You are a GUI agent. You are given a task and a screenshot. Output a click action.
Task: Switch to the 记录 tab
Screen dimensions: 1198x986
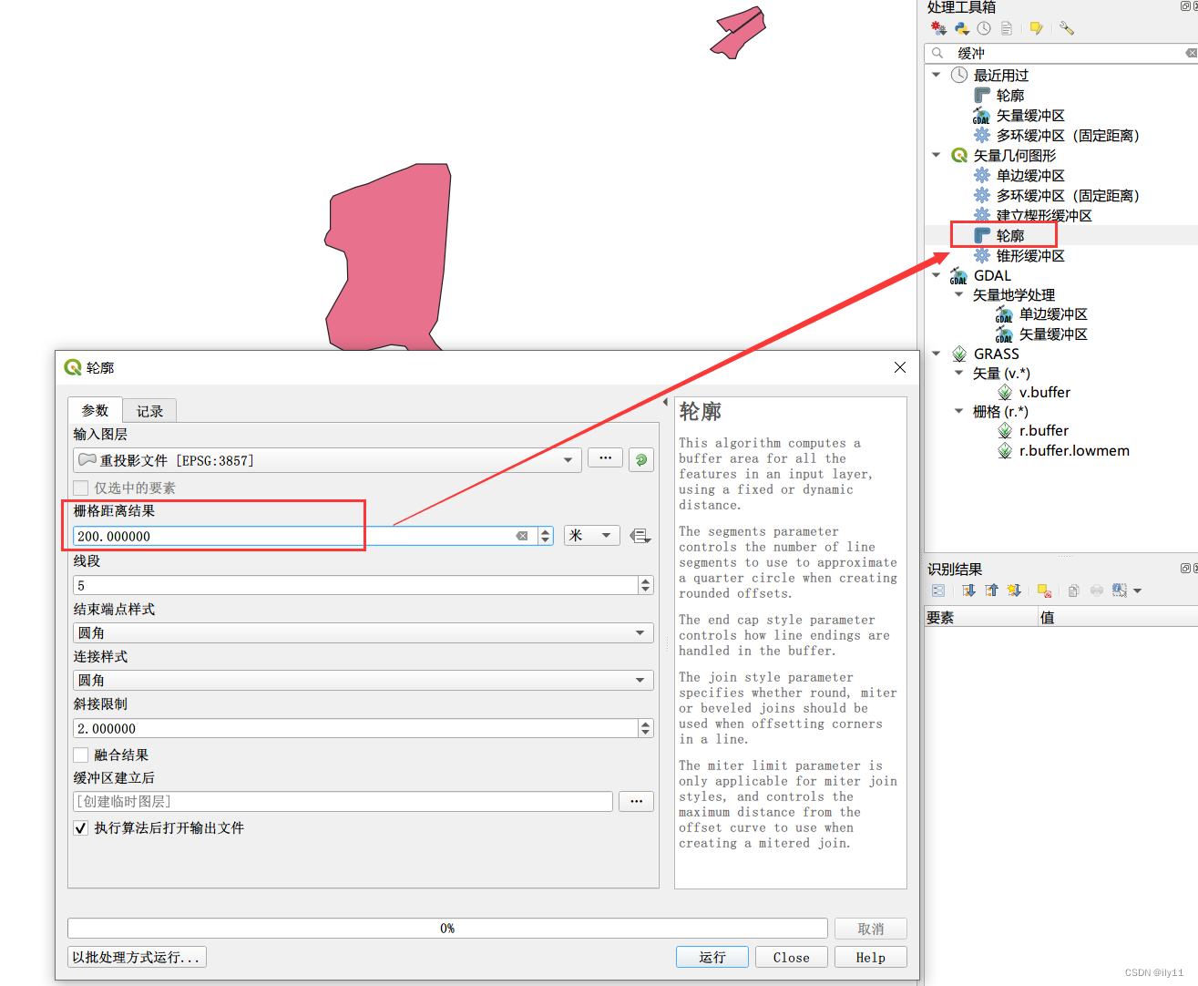point(148,410)
